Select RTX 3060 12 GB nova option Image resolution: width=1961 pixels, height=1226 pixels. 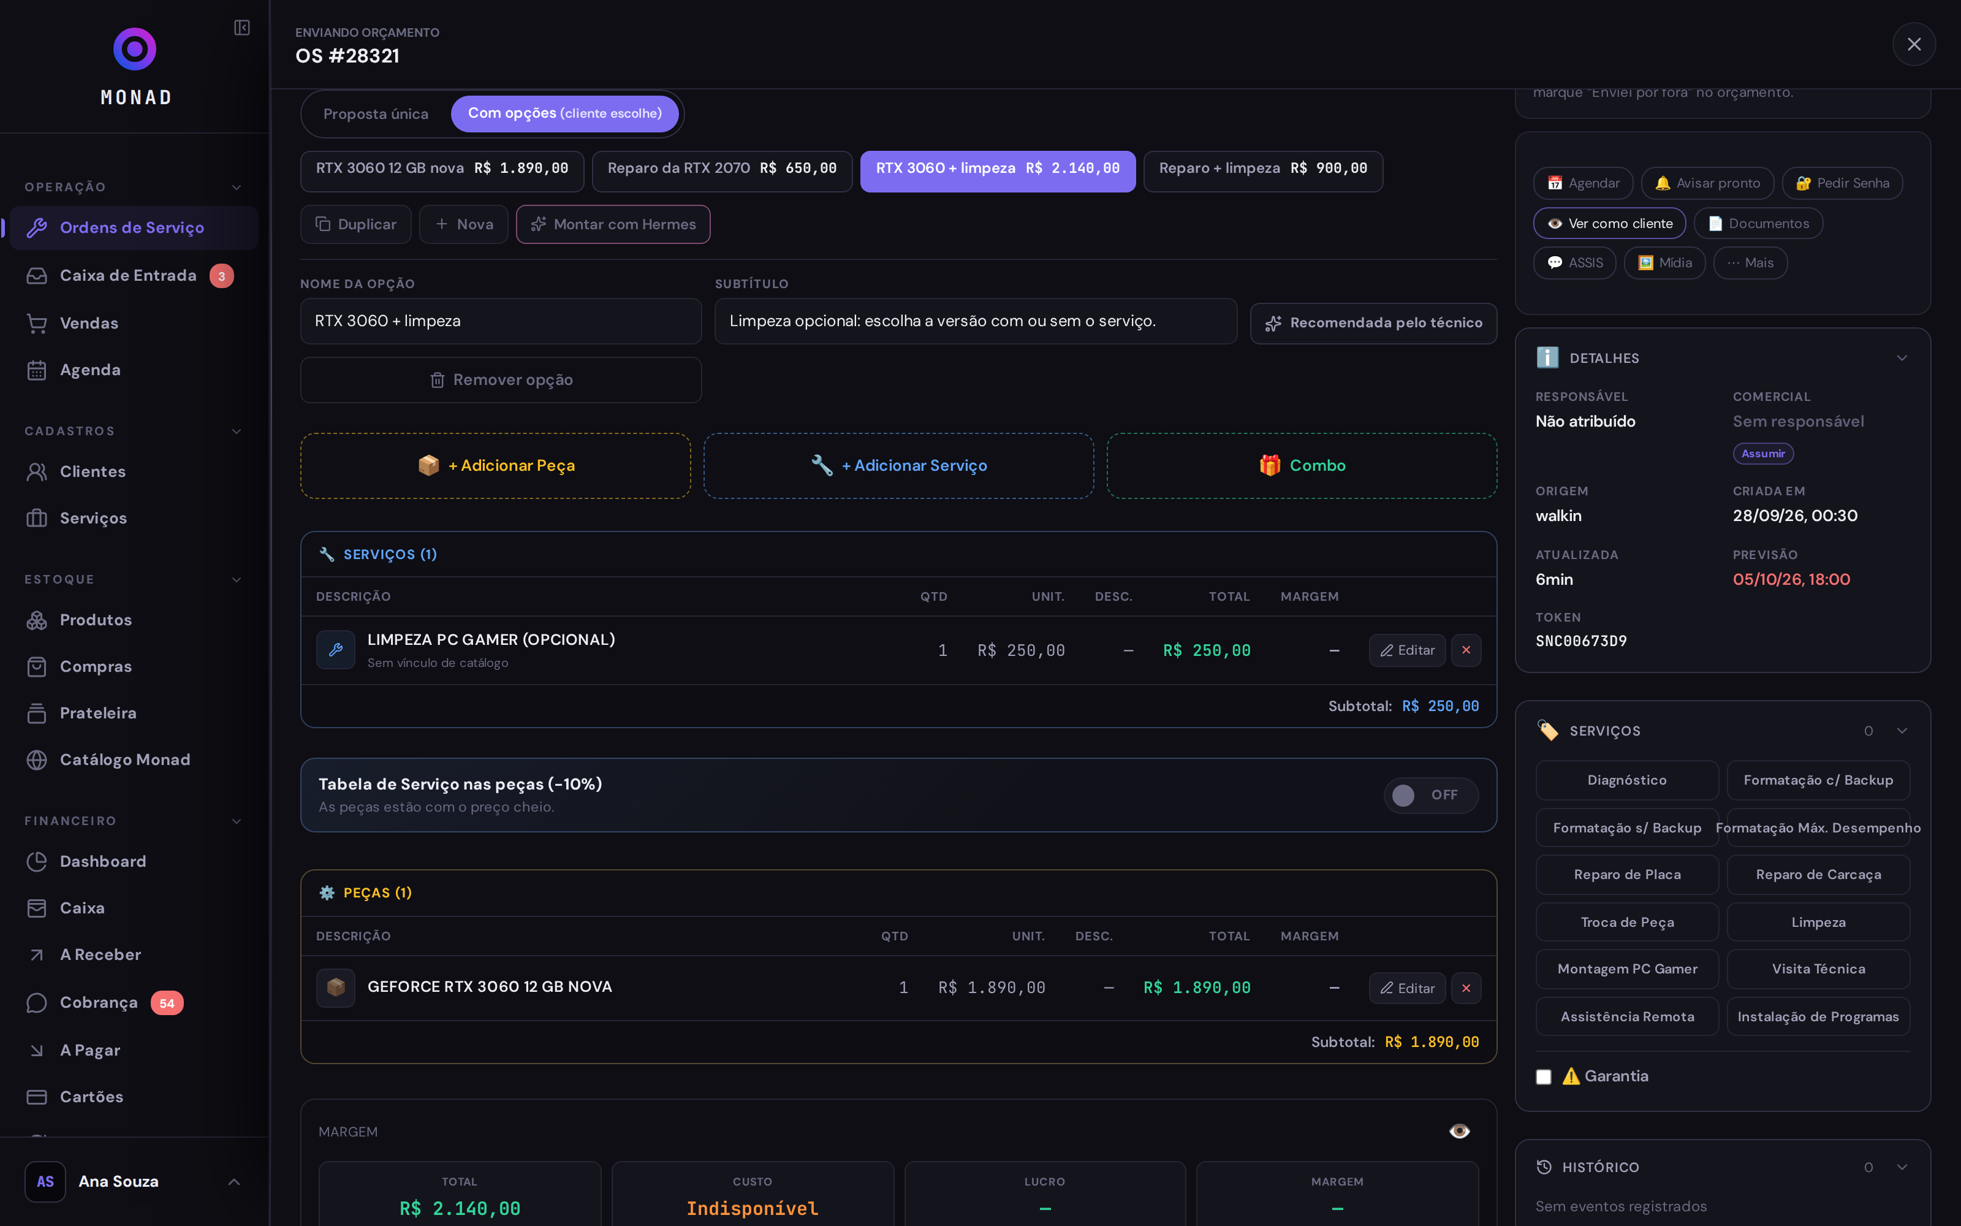[x=442, y=171]
